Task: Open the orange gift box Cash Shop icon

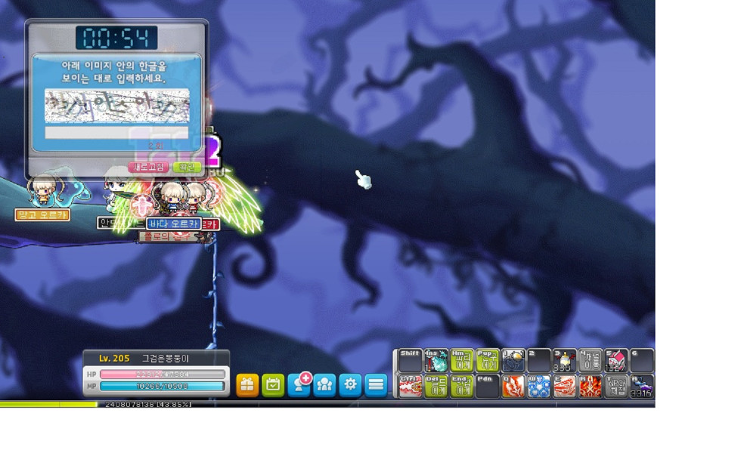Action: pyautogui.click(x=247, y=385)
